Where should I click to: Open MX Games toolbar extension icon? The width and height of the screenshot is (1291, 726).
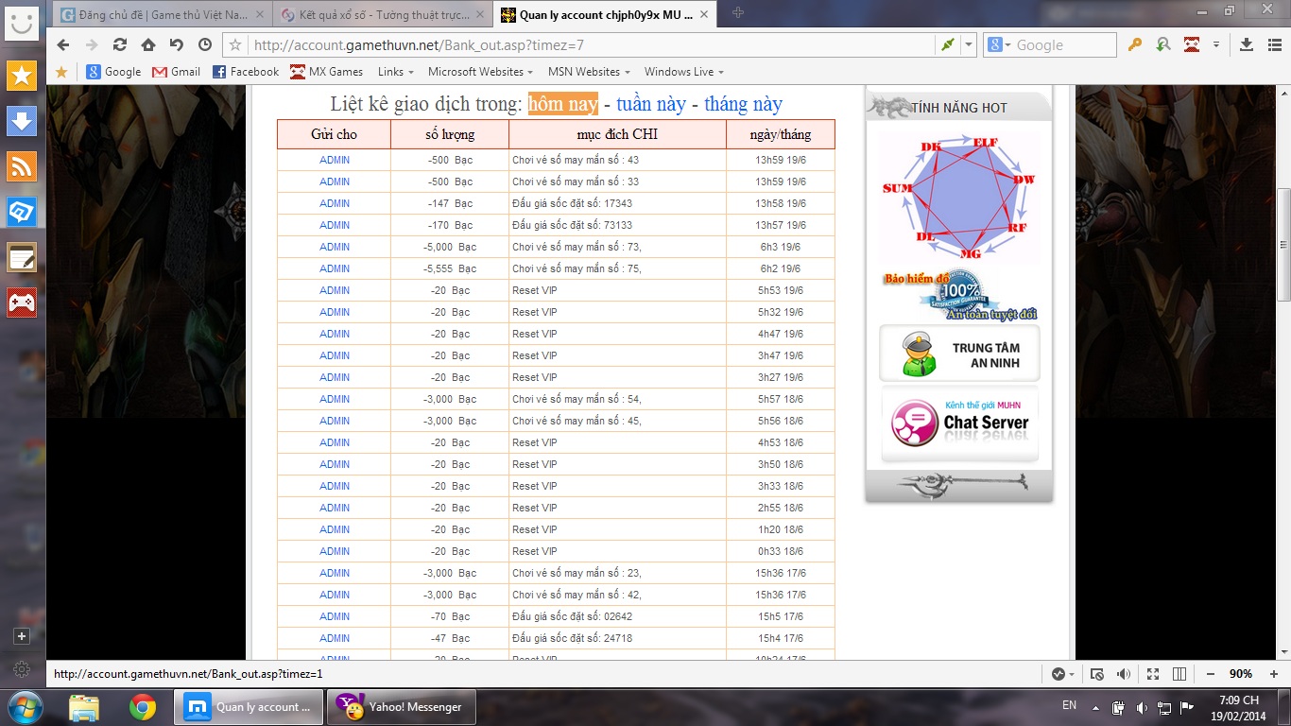click(x=1192, y=44)
